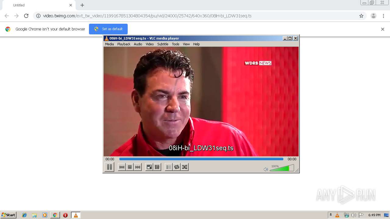
Task: Close the VLC media player window
Action: click(296, 38)
